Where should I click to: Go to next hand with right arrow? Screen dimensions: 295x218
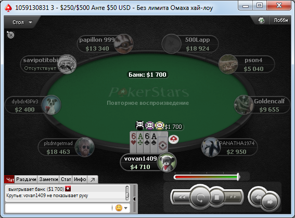[x=270, y=202]
